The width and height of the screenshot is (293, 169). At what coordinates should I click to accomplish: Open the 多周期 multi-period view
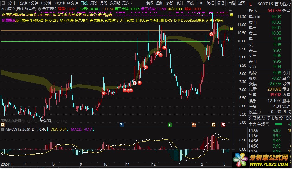point(115,3)
